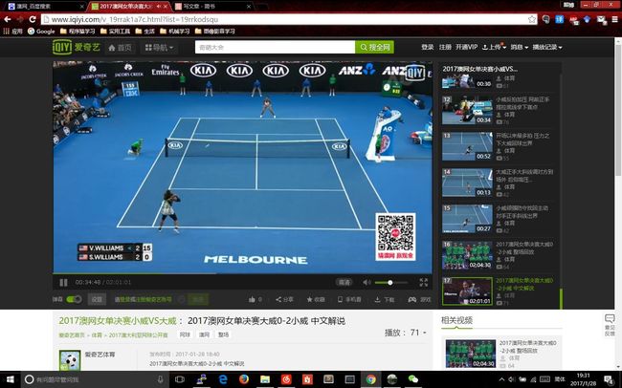Go back with browser back arrow
This screenshot has height=388, width=622.
tap(8, 19)
